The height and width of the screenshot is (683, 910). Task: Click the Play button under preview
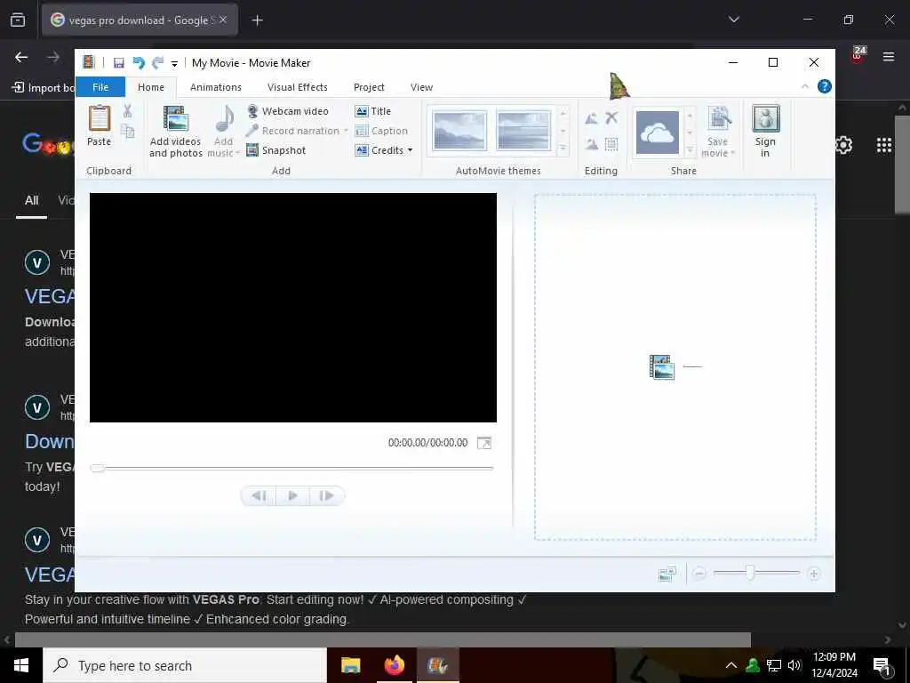[292, 496]
